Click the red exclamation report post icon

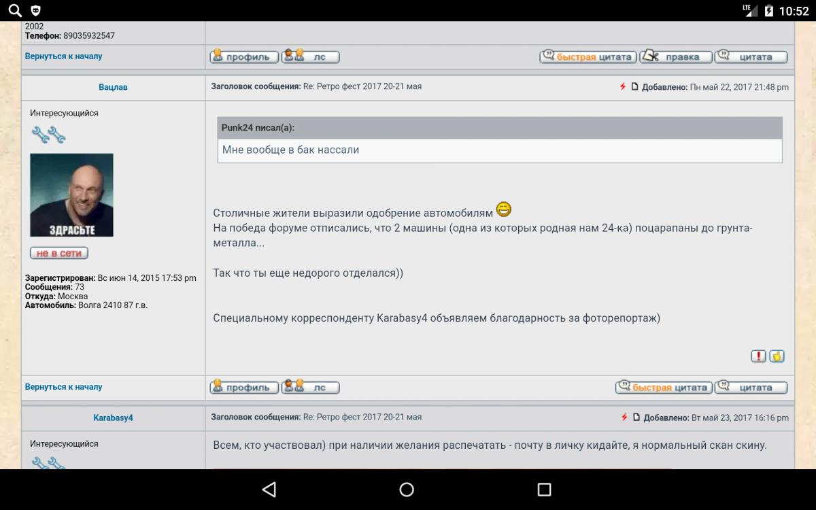[x=758, y=356]
